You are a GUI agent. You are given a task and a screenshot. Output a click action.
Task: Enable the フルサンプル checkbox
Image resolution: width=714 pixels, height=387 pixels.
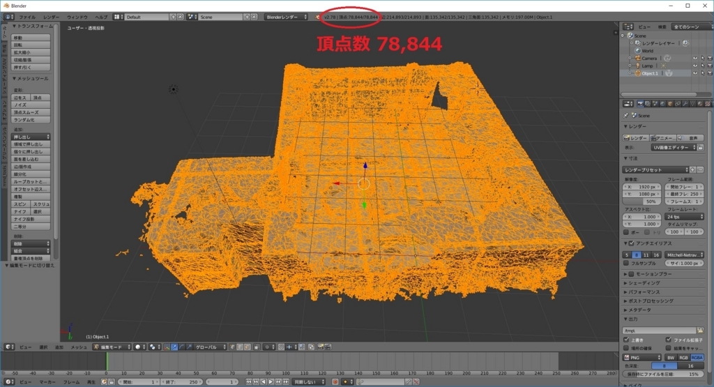(x=627, y=263)
